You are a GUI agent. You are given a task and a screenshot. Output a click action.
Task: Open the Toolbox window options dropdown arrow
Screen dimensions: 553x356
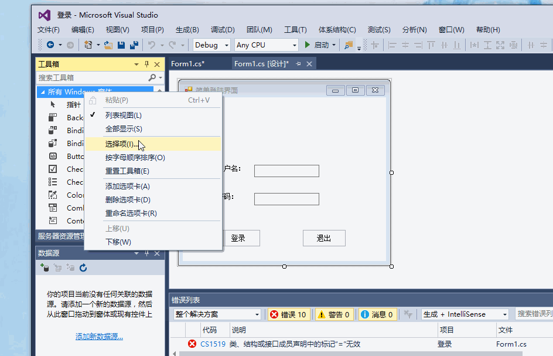[x=136, y=64]
